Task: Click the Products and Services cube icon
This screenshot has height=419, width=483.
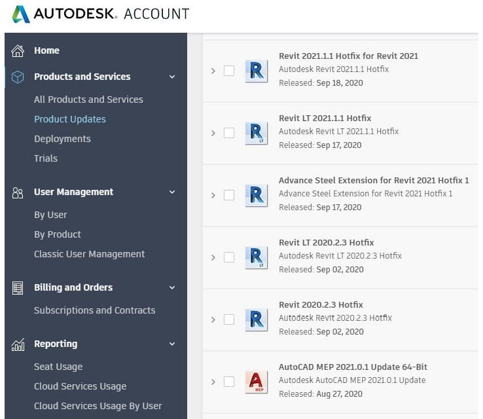Action: point(18,77)
